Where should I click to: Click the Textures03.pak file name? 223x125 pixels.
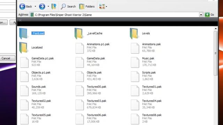pyautogui.click(x=97, y=101)
